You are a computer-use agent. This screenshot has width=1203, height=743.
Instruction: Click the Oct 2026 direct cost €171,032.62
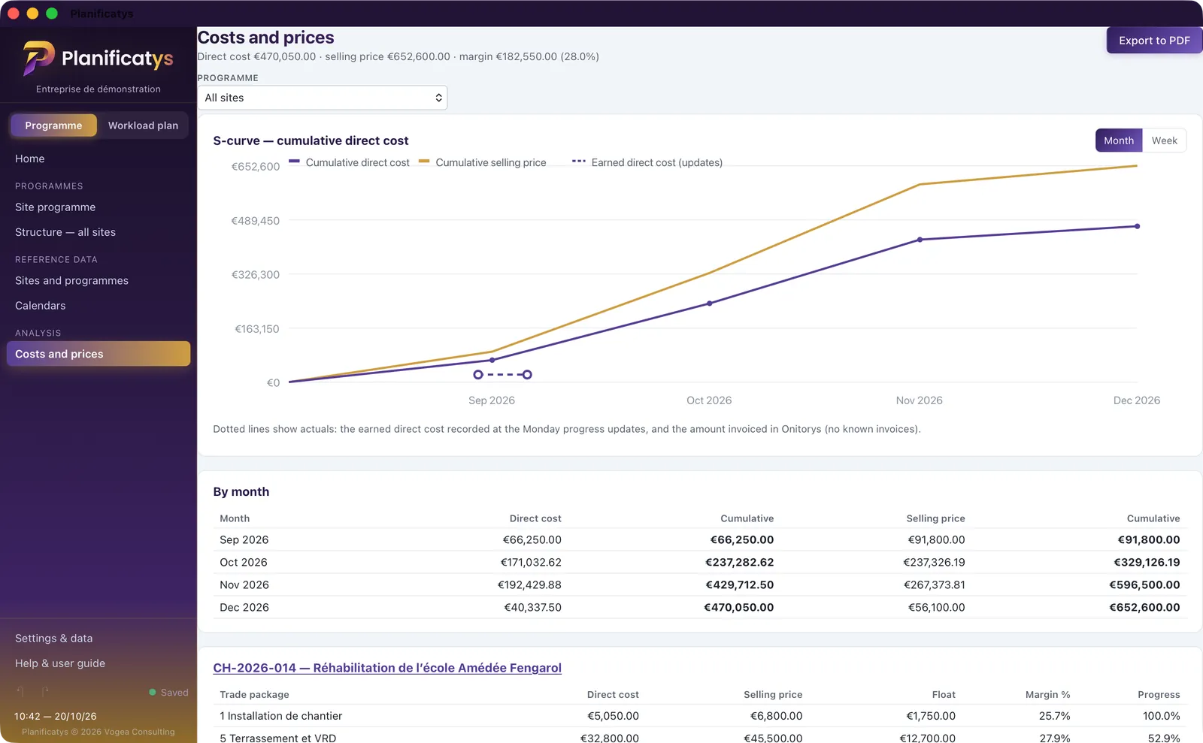pyautogui.click(x=531, y=562)
